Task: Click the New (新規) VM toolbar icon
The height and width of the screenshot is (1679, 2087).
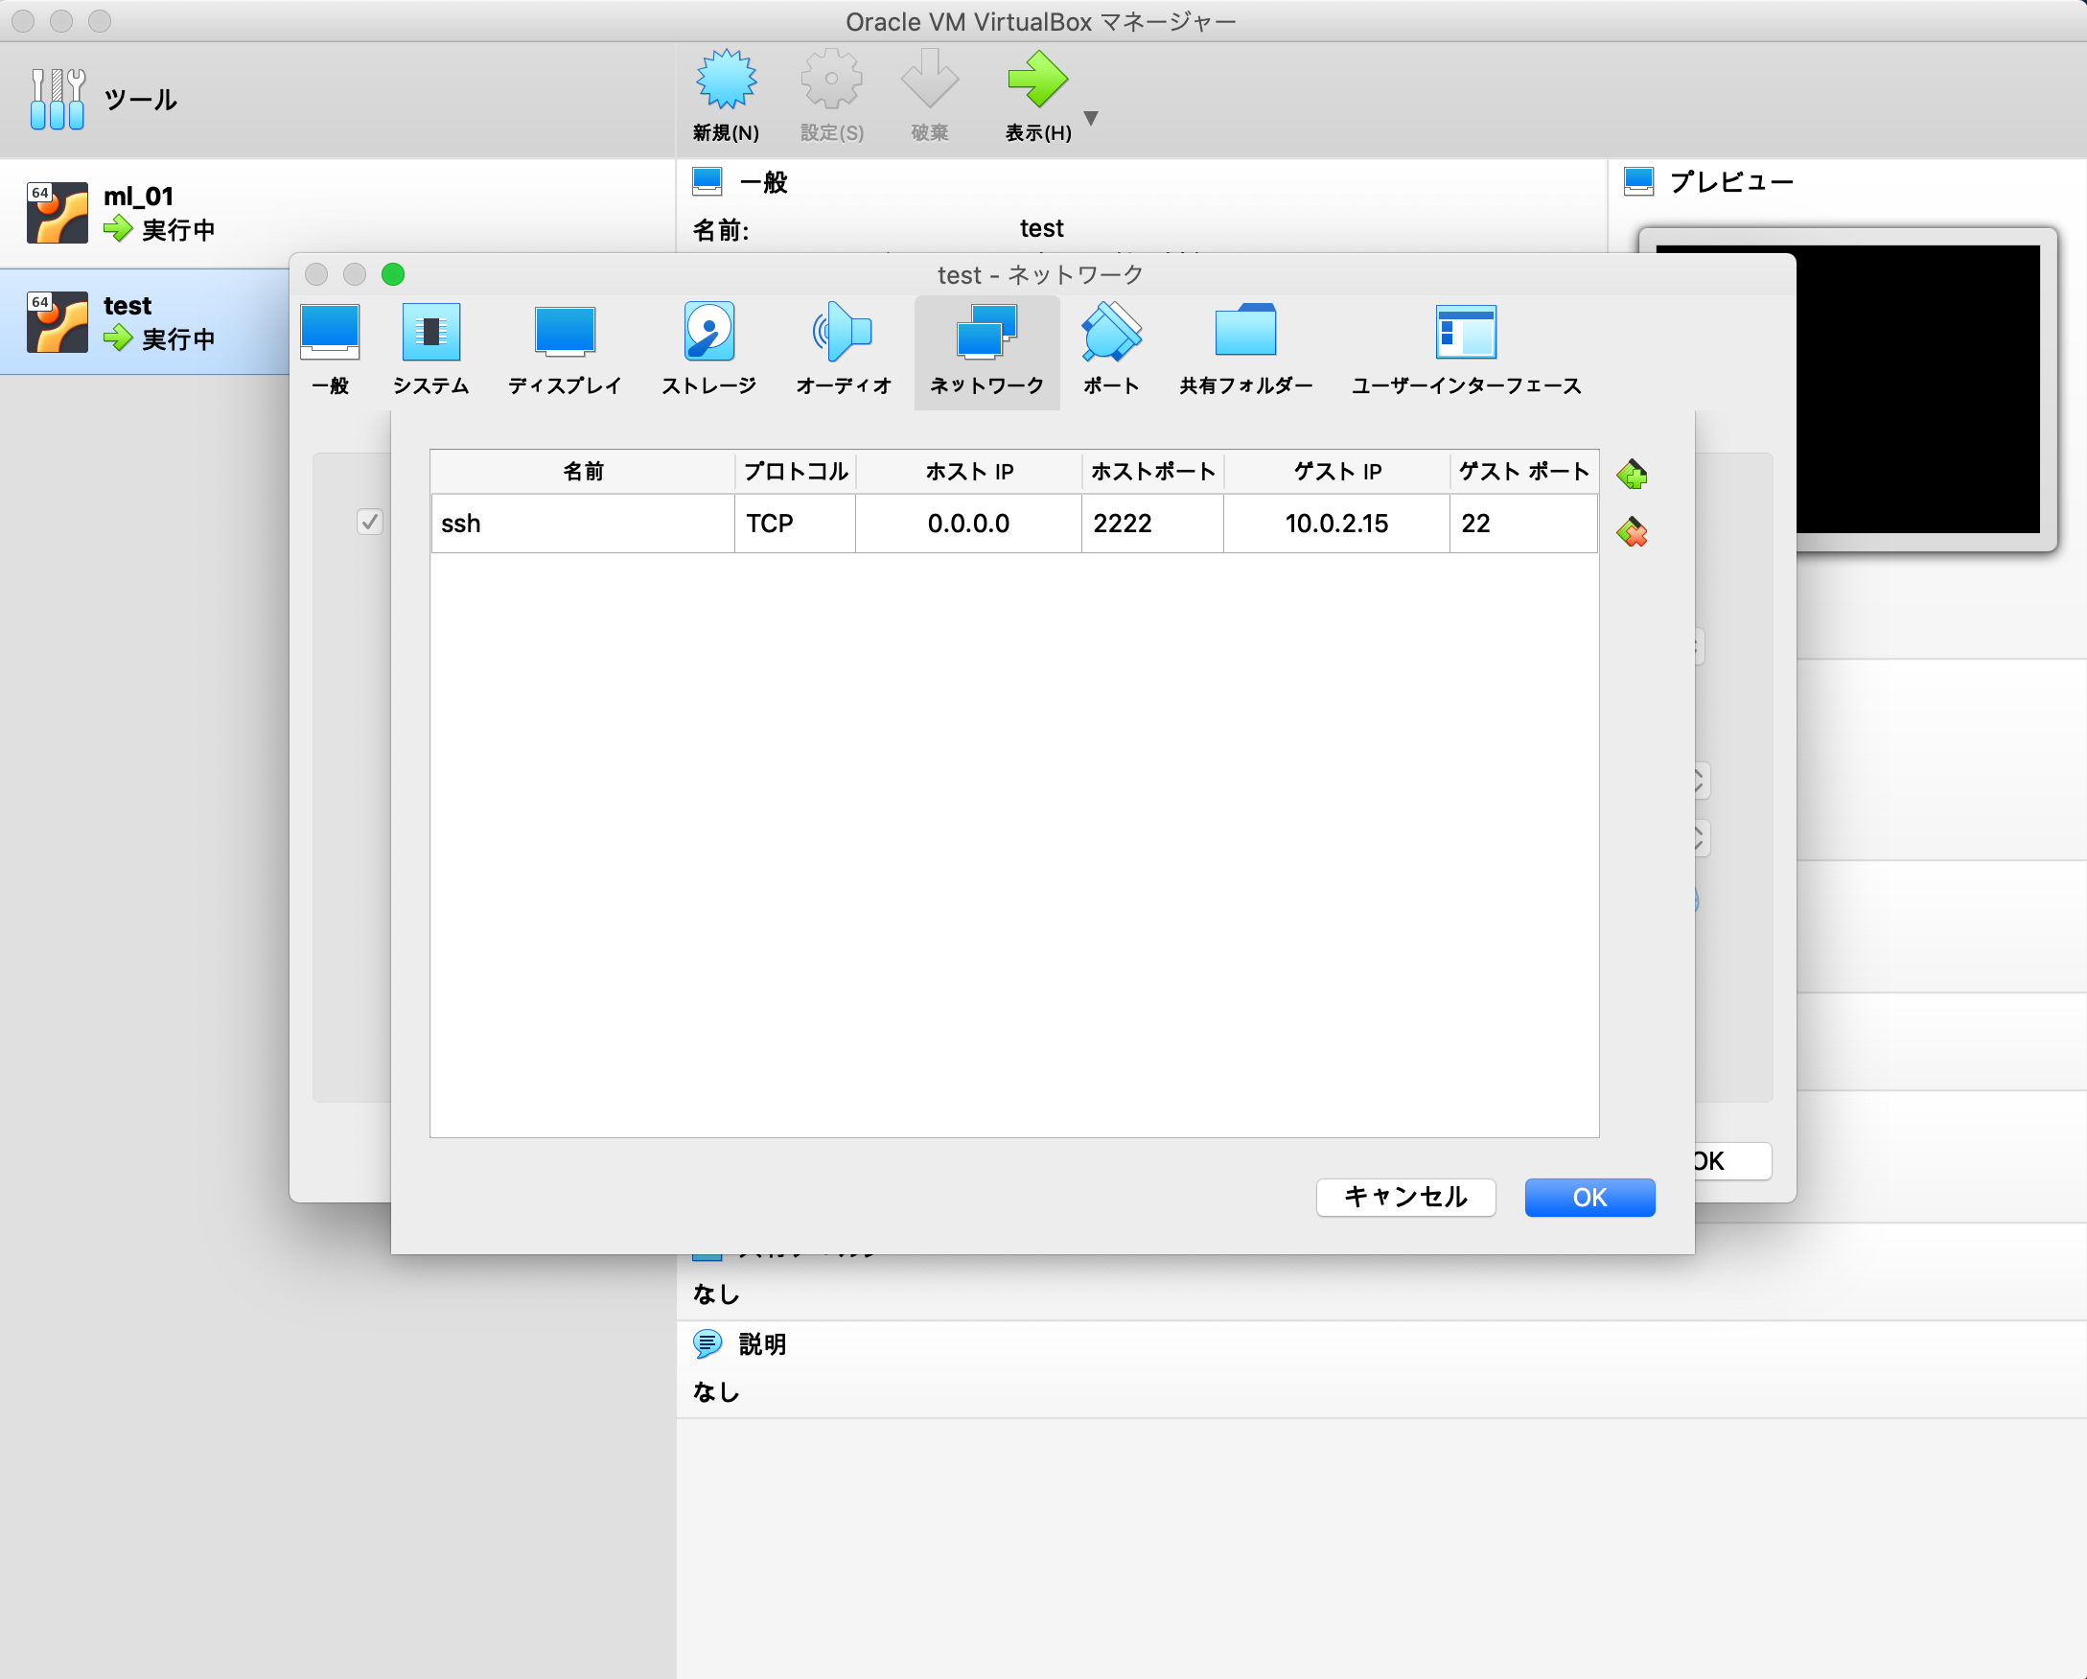Action: click(x=725, y=96)
